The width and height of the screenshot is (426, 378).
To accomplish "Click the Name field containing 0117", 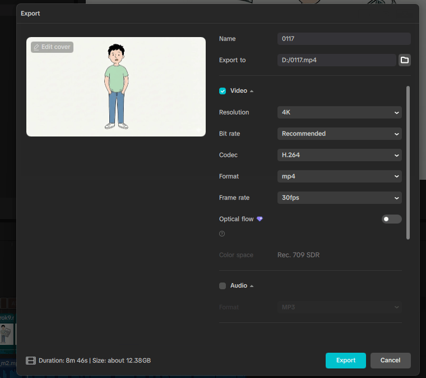I will pyautogui.click(x=344, y=39).
